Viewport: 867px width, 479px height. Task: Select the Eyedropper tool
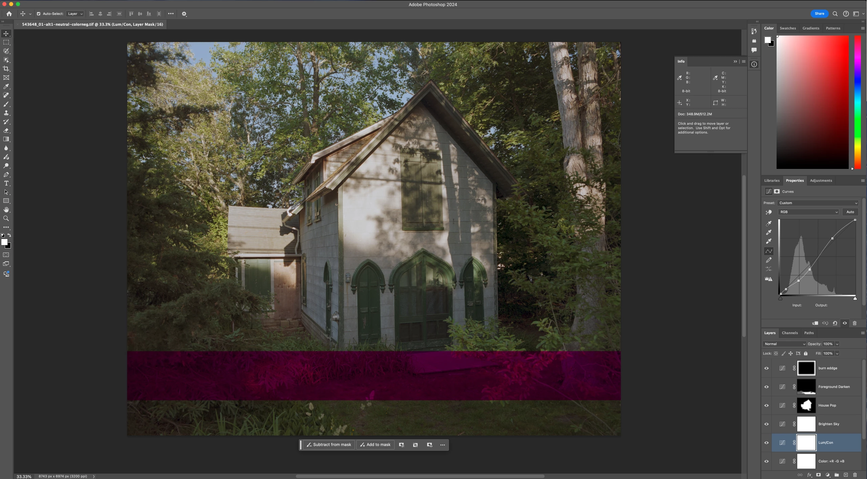[6, 86]
